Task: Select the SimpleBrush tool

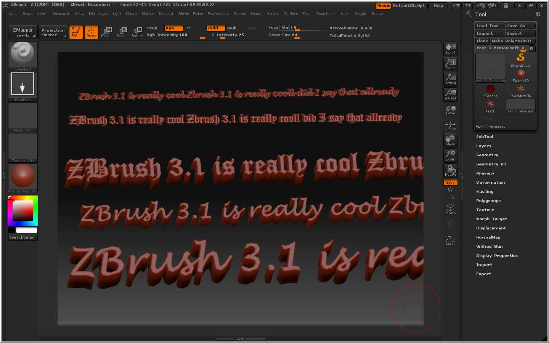Action: (521, 60)
